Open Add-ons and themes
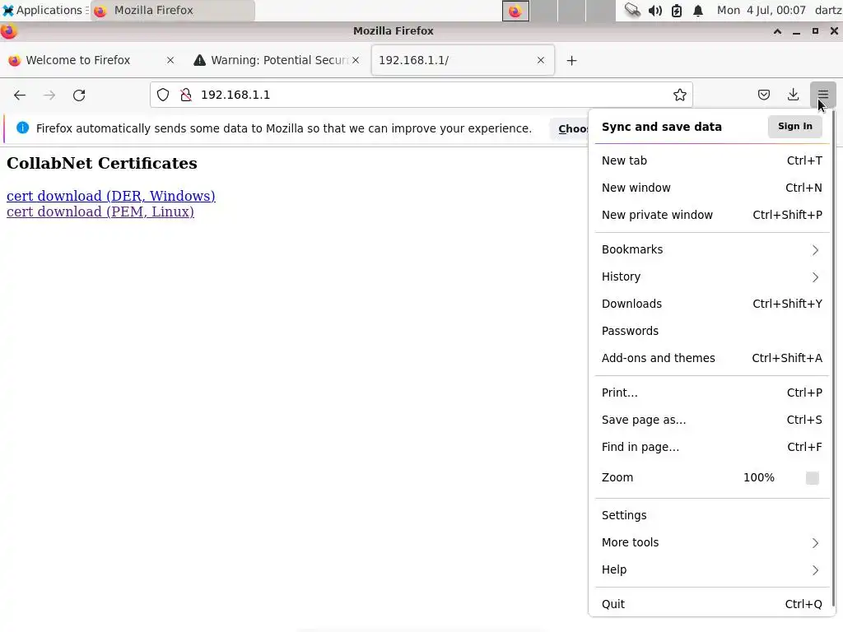The height and width of the screenshot is (632, 843). click(x=712, y=358)
